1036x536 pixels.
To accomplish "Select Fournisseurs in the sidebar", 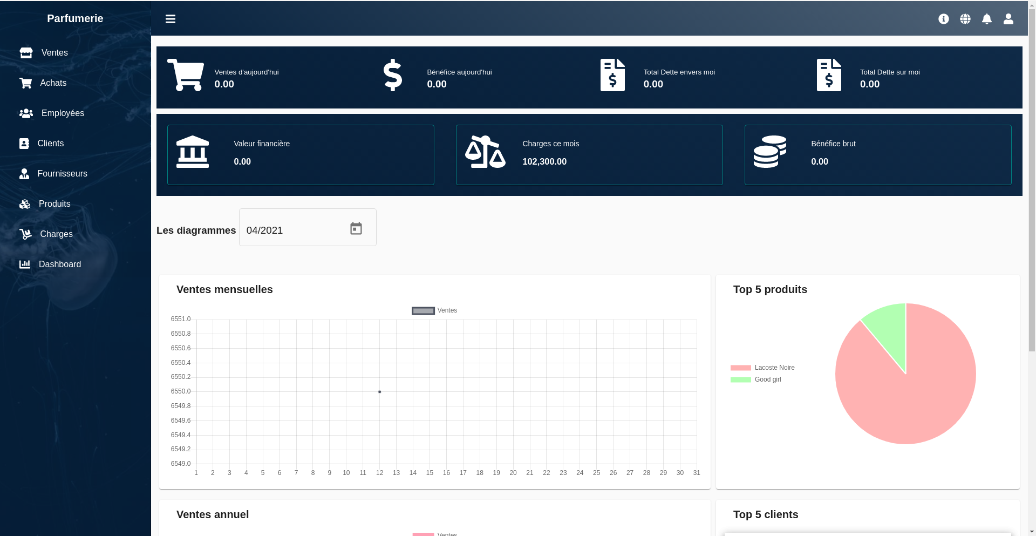I will point(63,173).
